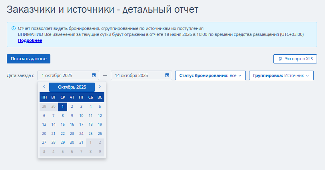The width and height of the screenshot is (325, 170).
Task: Open Группировка: Источник dropdown
Action: point(281,75)
